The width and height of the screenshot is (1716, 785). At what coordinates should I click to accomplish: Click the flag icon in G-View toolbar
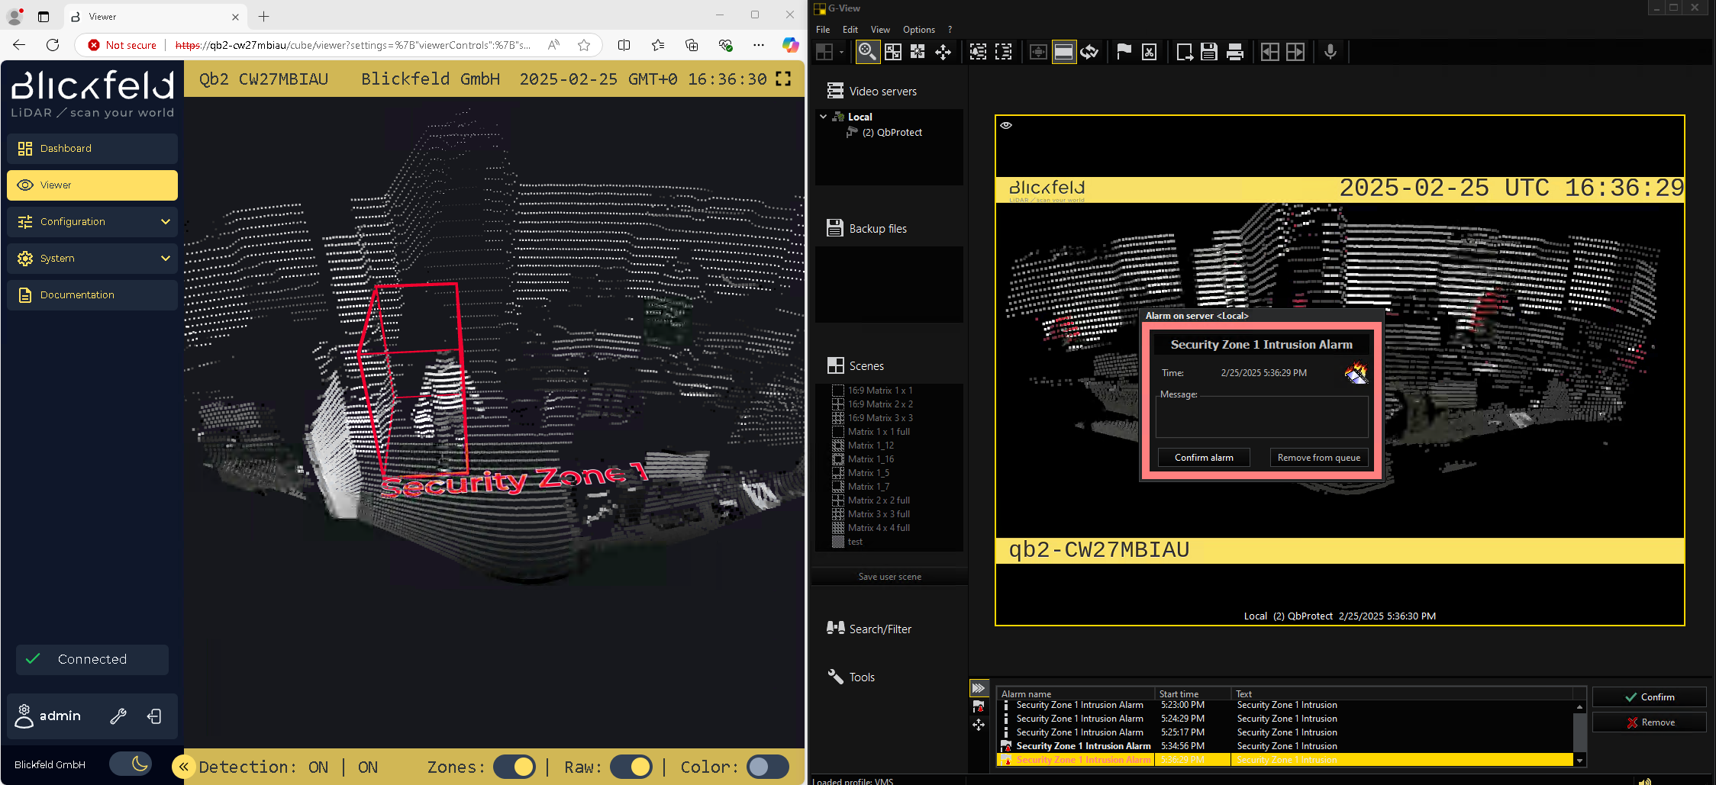click(x=1124, y=52)
